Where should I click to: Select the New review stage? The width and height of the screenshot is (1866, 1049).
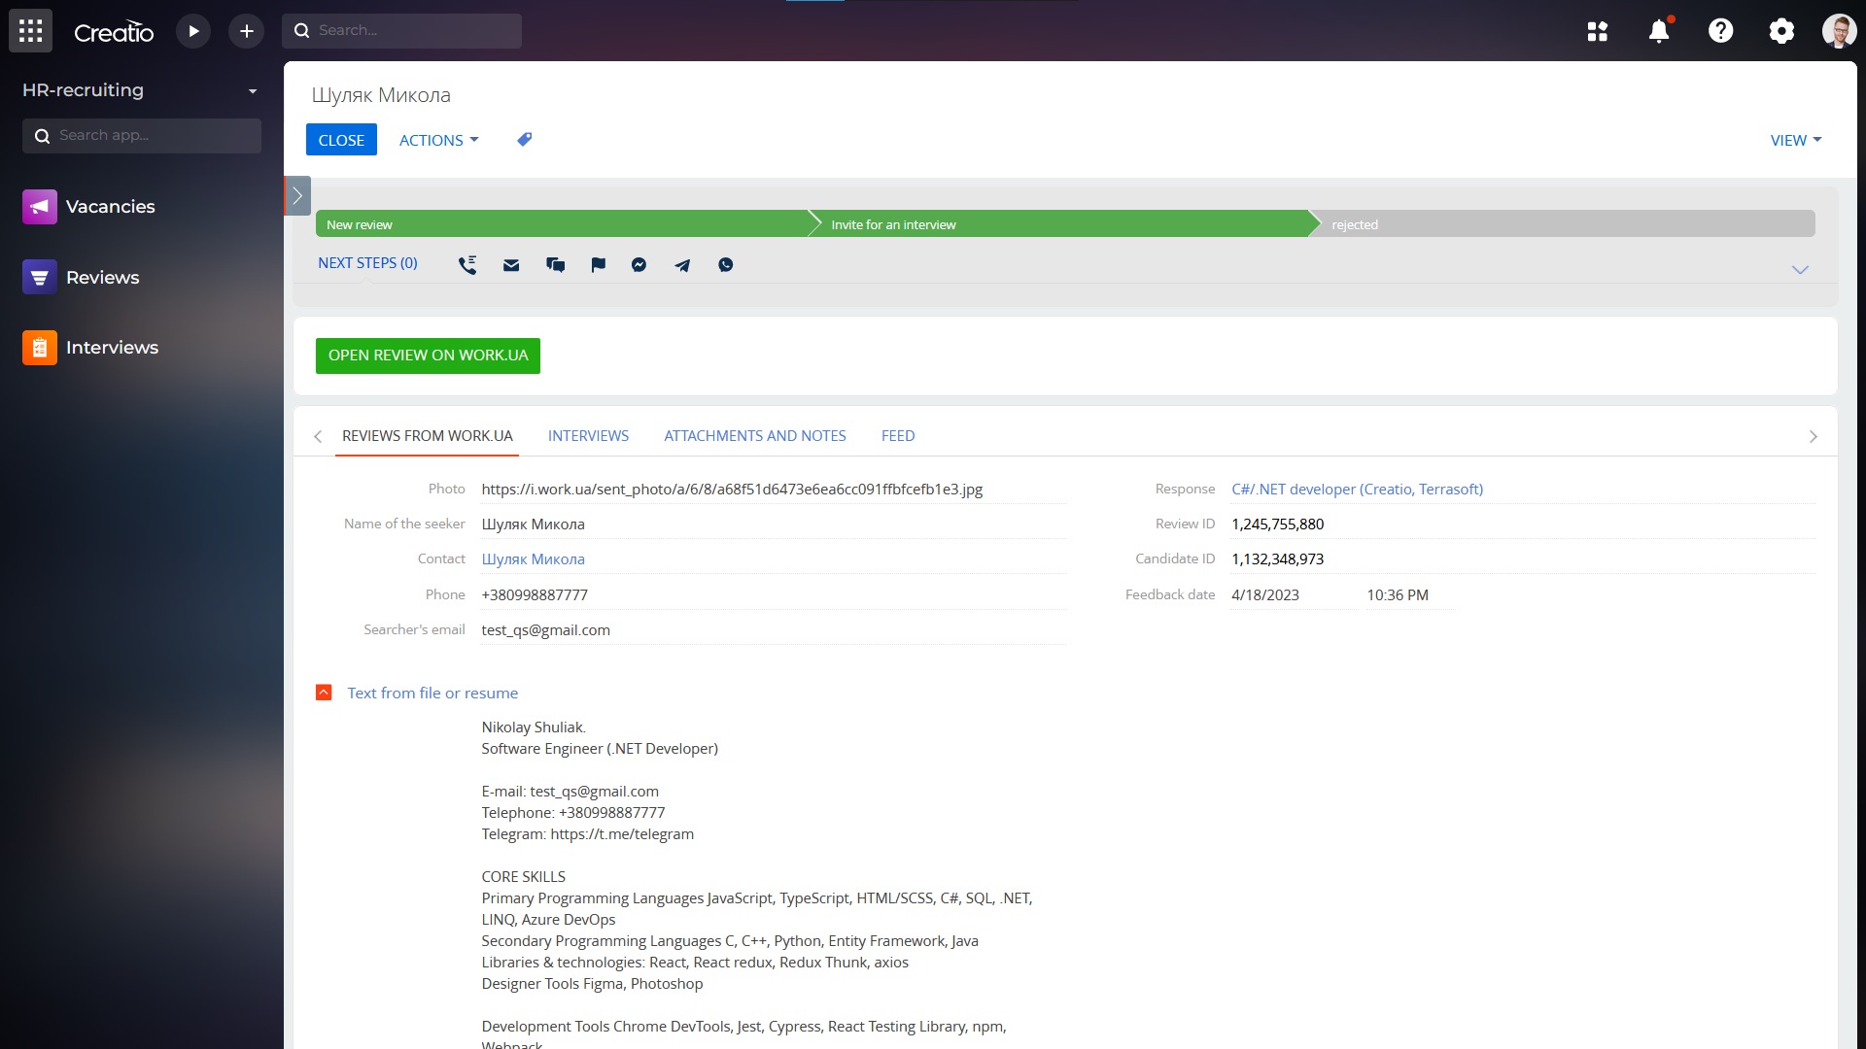[x=562, y=224]
